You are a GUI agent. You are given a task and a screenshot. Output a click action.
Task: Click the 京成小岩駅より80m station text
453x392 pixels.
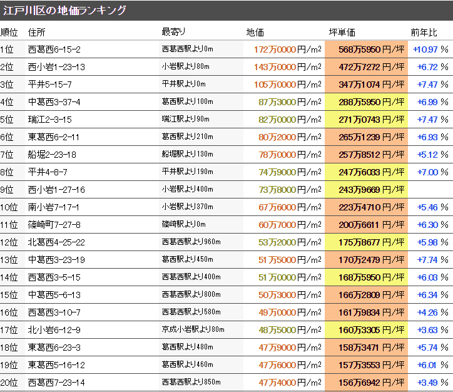193,330
